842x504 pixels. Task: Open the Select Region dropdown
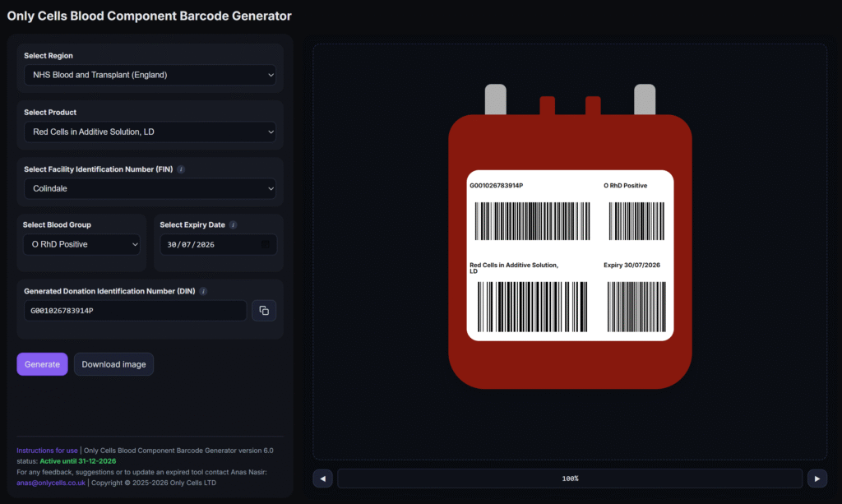pos(150,75)
